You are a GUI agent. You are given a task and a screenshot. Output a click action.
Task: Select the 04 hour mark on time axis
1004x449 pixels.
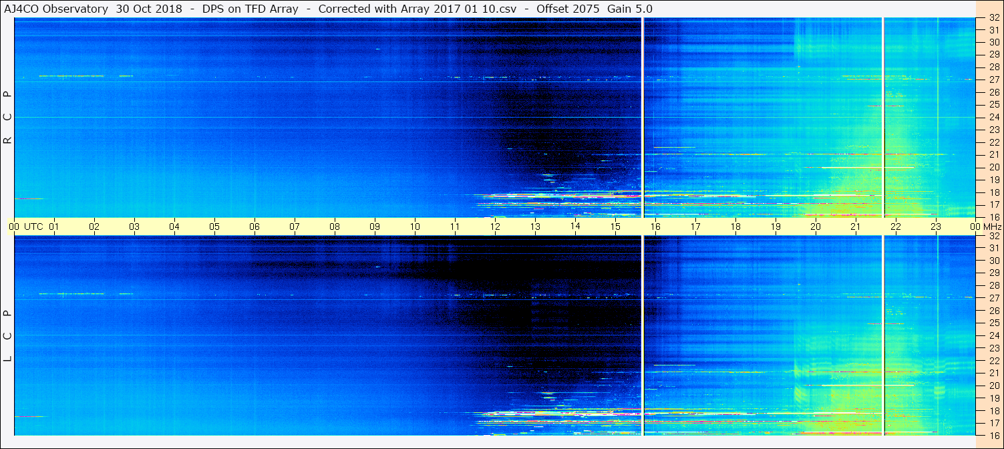coord(174,227)
